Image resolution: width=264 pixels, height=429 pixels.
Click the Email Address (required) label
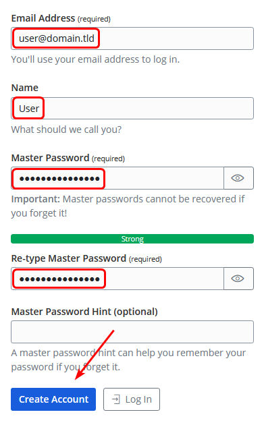click(x=61, y=18)
